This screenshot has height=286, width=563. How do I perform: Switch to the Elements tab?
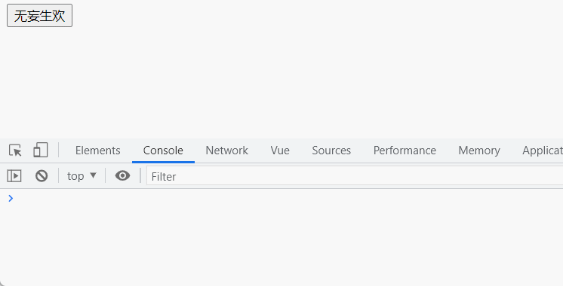pos(97,151)
